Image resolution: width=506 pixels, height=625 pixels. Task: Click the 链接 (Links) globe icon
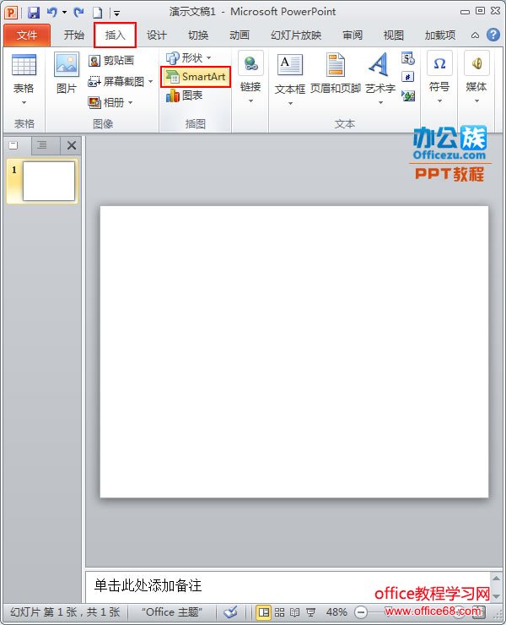pos(250,63)
